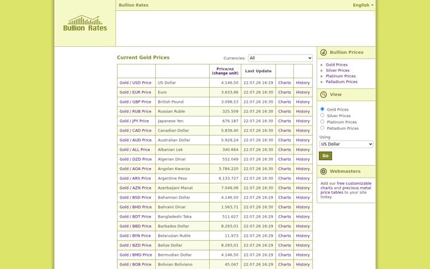Open Charts for Belarusian Ruble row
430x269 pixels.
(284, 236)
